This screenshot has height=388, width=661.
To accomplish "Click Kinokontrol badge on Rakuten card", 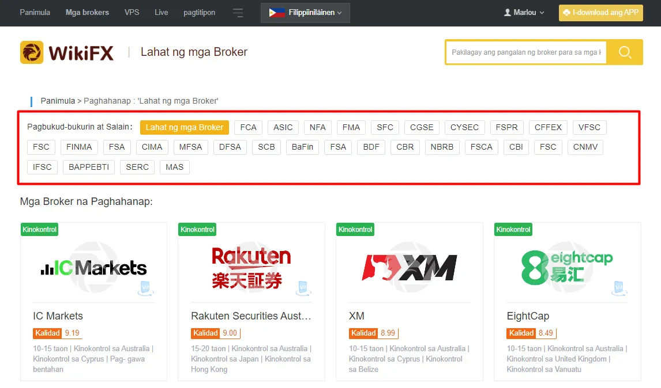I will (x=197, y=229).
